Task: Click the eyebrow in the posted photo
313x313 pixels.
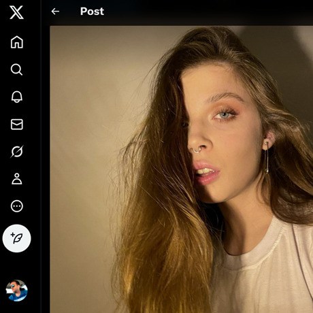Action: click(225, 97)
